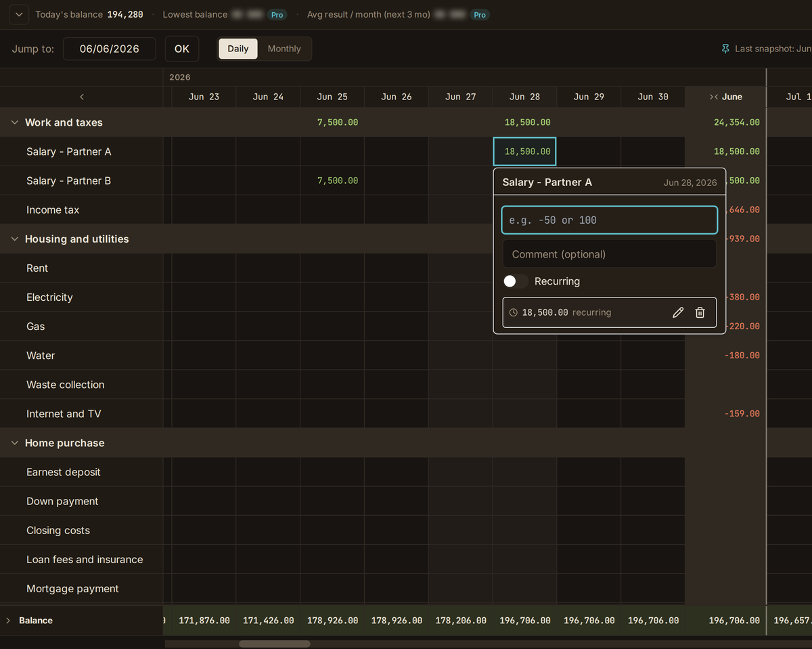Image resolution: width=812 pixels, height=649 pixels.
Task: Edit the 18,500.00 recurring entry with pencil icon
Action: pos(678,312)
